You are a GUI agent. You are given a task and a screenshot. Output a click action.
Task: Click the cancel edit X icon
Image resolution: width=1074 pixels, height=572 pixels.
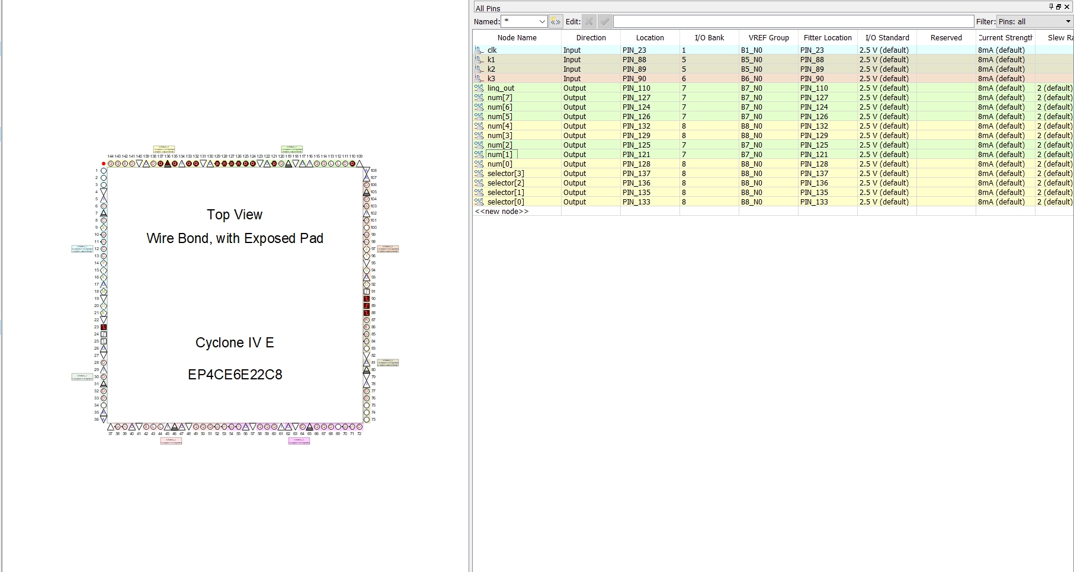tap(589, 21)
